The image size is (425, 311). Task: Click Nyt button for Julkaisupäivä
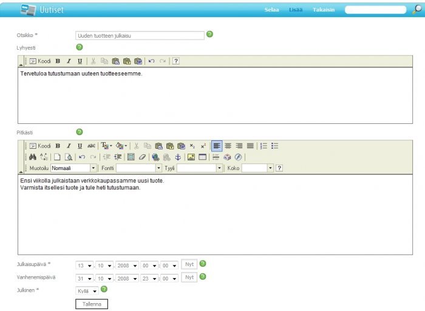pyautogui.click(x=189, y=264)
